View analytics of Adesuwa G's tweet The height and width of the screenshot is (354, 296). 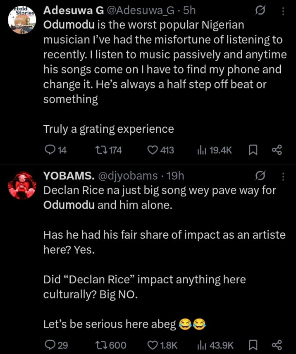pos(202,150)
